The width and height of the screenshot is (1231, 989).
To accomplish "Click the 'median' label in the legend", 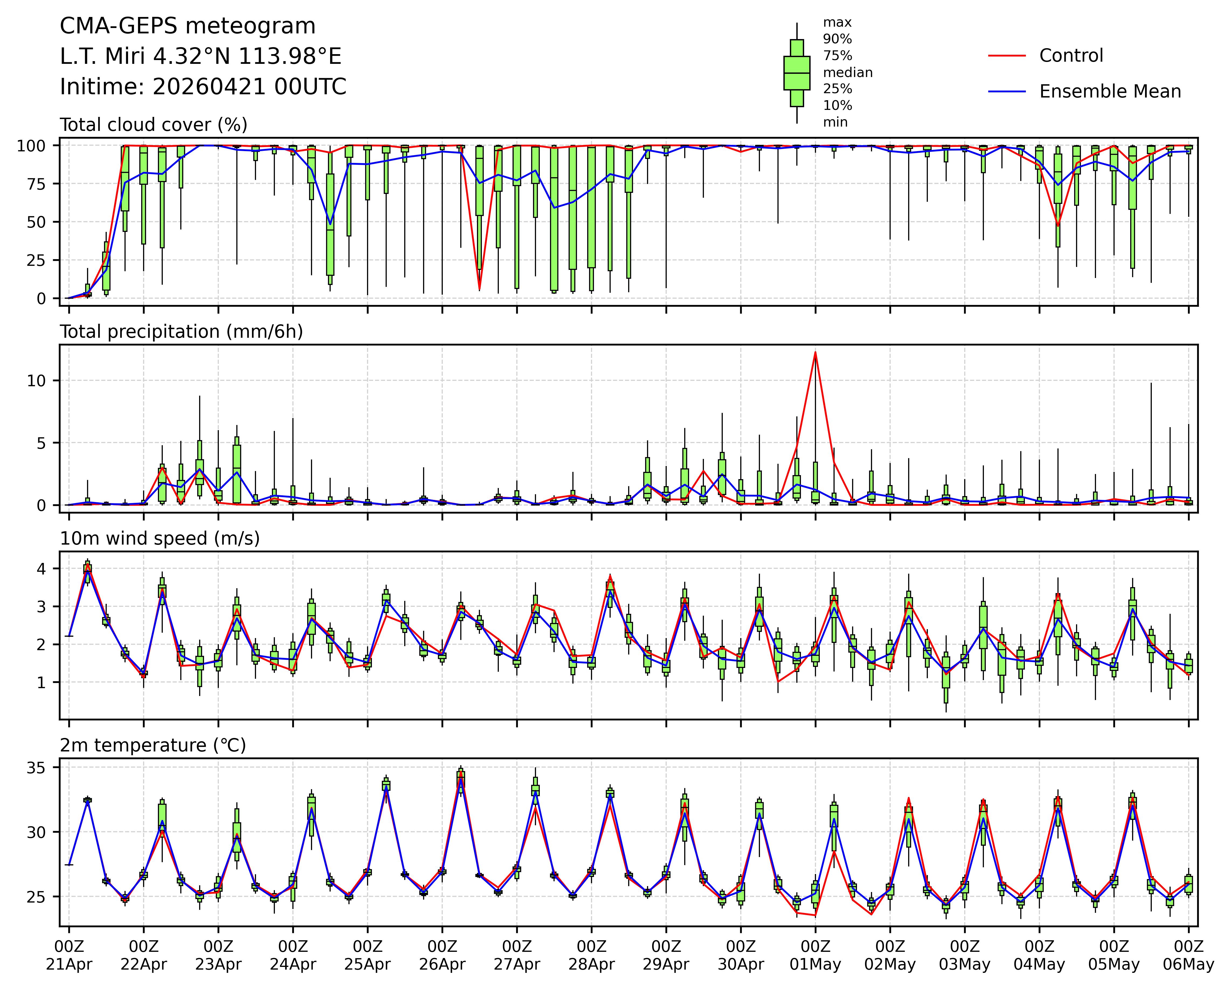I will [x=847, y=72].
